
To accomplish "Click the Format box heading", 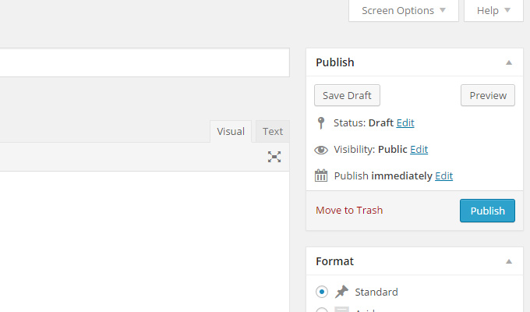I will tap(334, 261).
